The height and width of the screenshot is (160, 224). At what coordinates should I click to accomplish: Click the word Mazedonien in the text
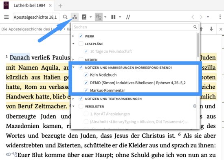click(x=22, y=126)
